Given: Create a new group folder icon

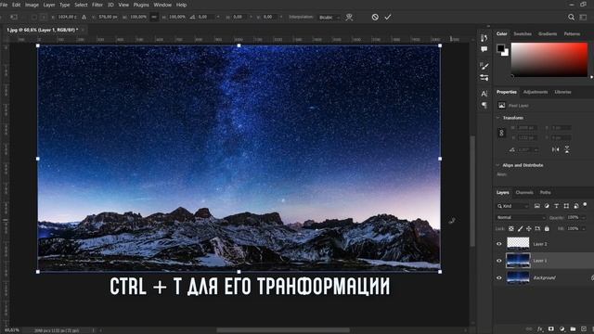Looking at the screenshot, I should (573, 329).
